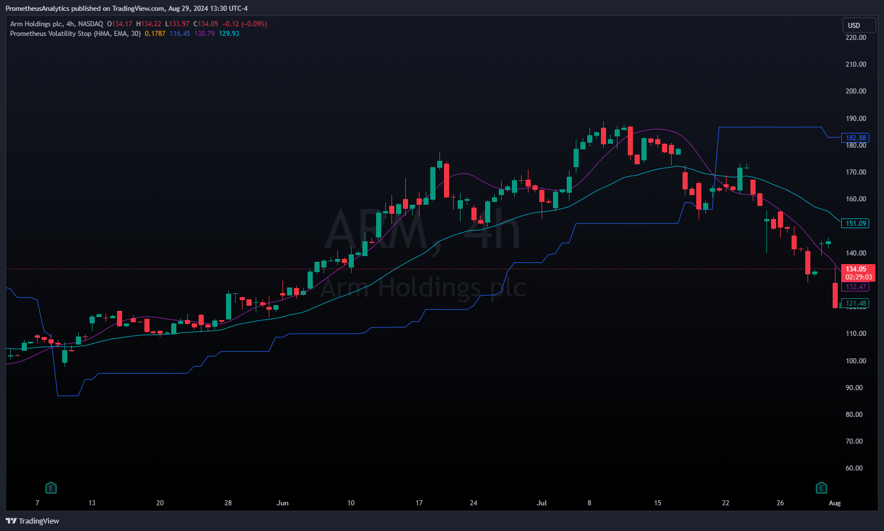Click the TradingView logo in the footer
Image resolution: width=884 pixels, height=531 pixels.
tap(33, 521)
